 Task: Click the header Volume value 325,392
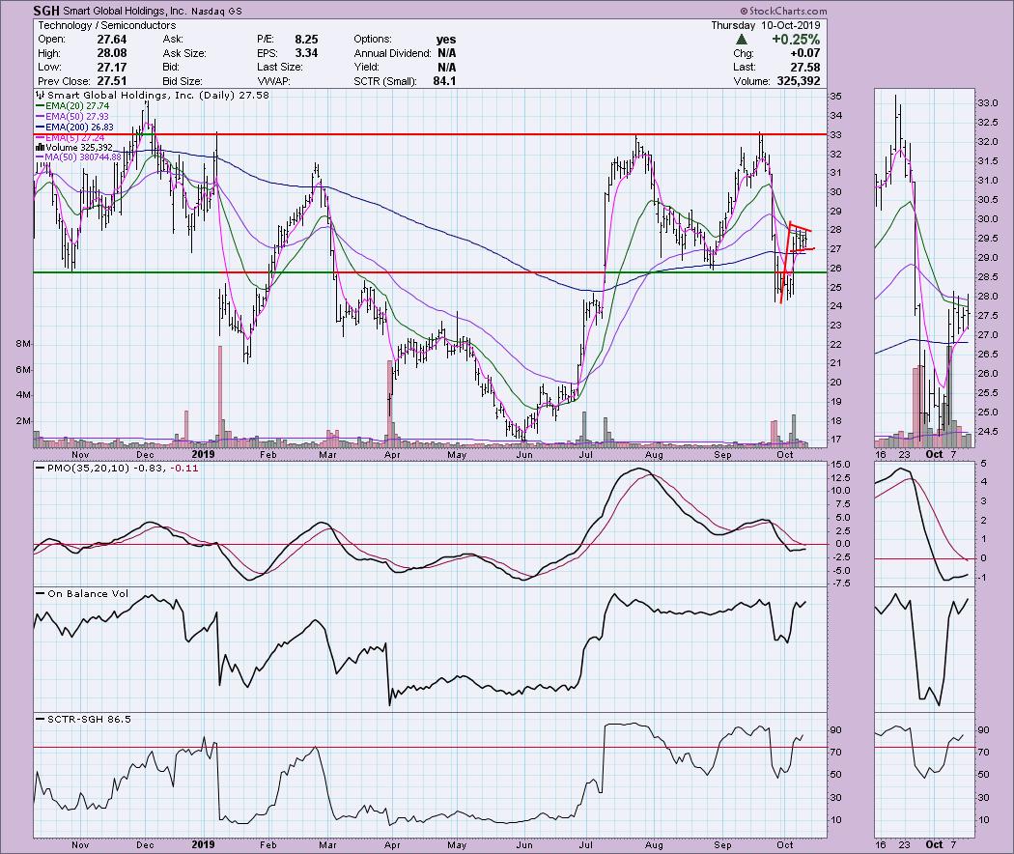797,81
